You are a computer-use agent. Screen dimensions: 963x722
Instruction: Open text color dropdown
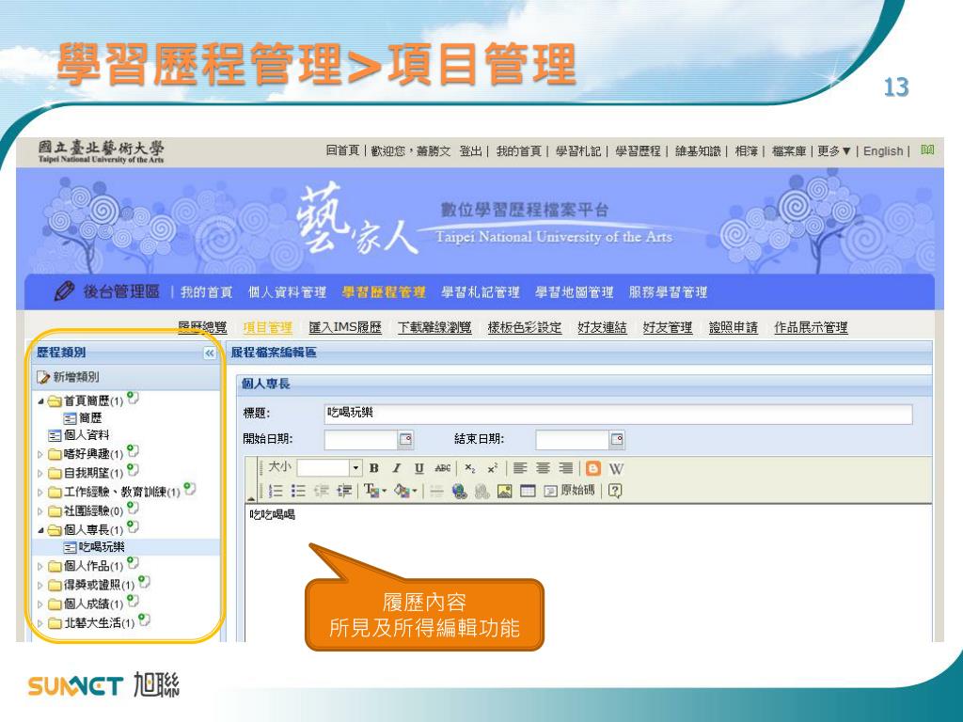point(375,491)
